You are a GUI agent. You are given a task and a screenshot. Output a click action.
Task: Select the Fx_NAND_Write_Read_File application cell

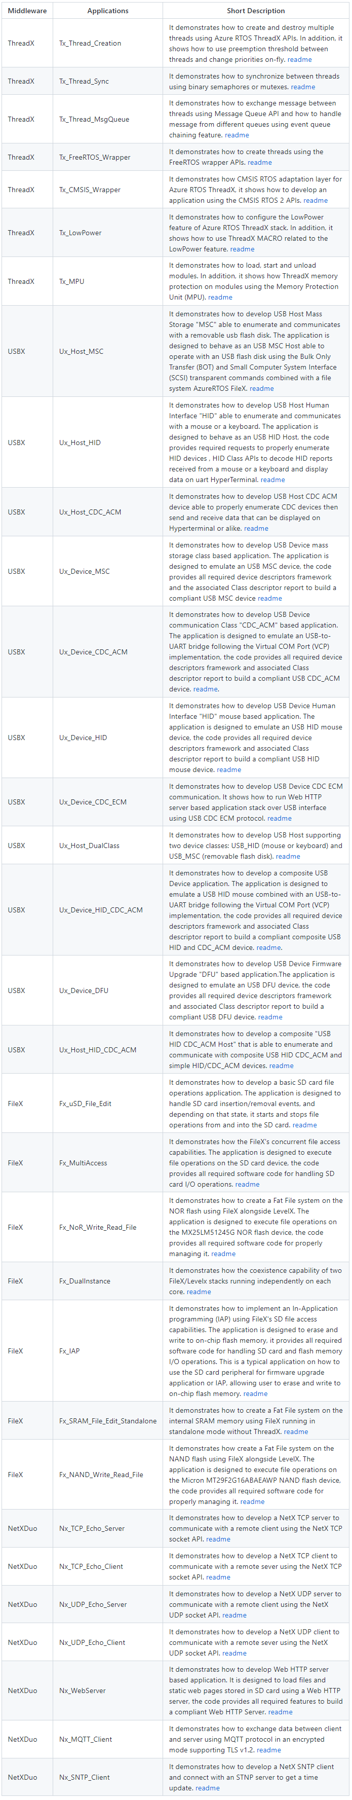coord(101,1474)
